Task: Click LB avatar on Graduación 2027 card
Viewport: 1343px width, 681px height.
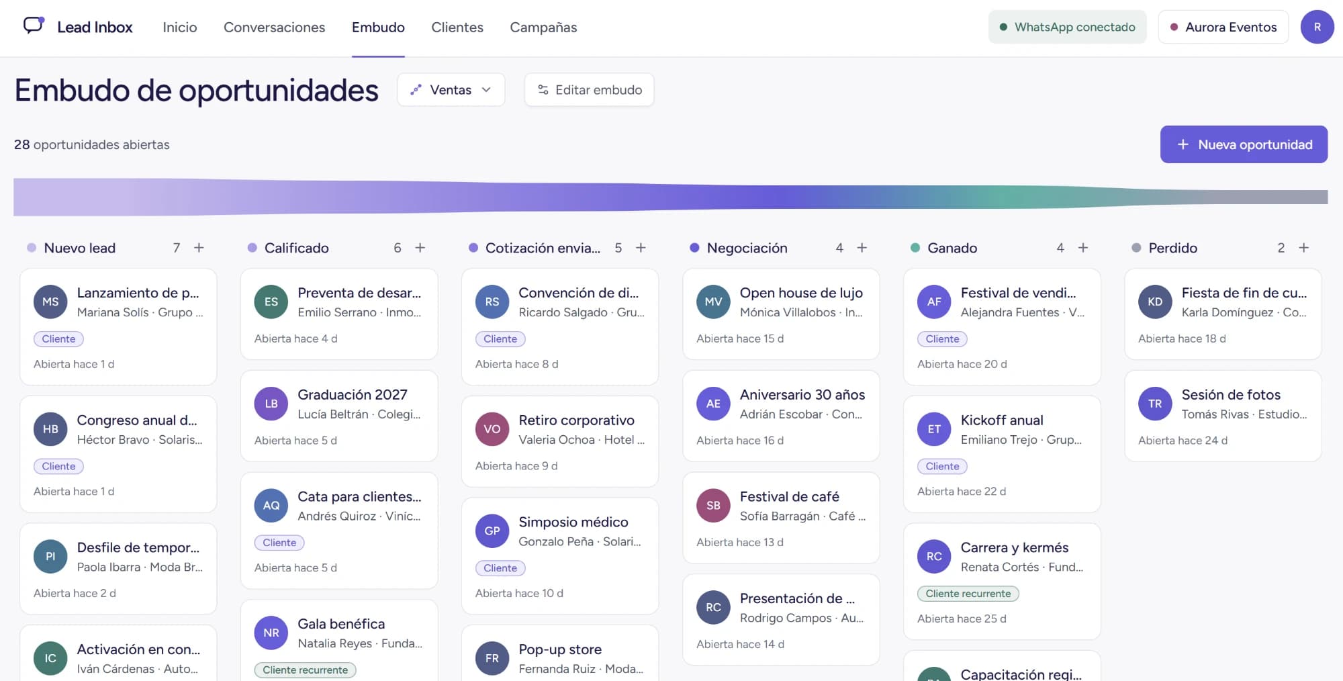Action: point(271,404)
